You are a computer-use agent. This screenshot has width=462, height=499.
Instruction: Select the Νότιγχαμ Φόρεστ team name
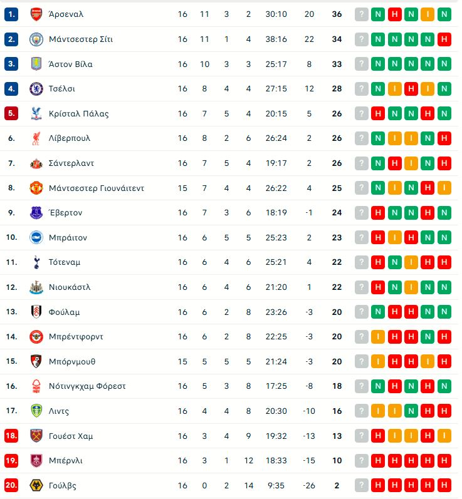tap(87, 386)
